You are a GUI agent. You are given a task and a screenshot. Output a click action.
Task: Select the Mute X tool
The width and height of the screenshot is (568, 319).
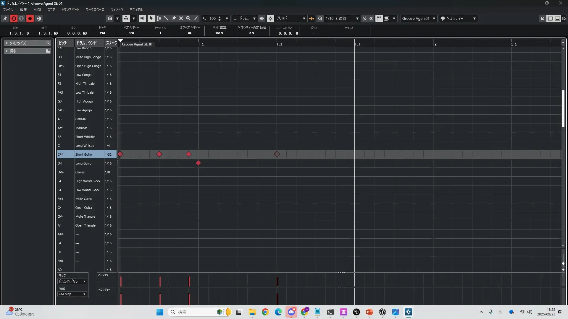[181, 18]
